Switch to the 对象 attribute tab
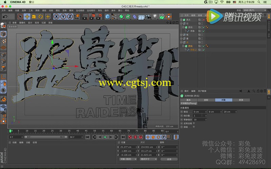 (x=224, y=100)
